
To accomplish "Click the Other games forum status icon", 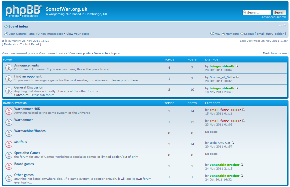I will (x=9, y=178).
